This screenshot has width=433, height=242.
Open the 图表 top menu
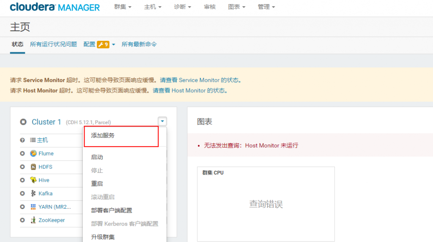click(x=236, y=7)
